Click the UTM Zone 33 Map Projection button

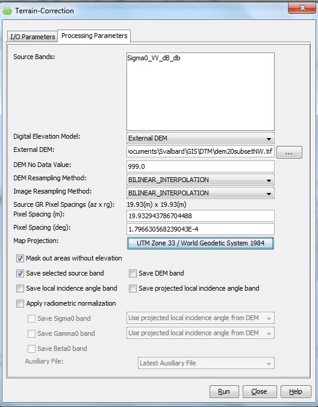[x=201, y=243]
